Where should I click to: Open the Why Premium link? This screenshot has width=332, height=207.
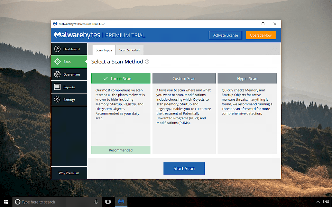pos(69,173)
